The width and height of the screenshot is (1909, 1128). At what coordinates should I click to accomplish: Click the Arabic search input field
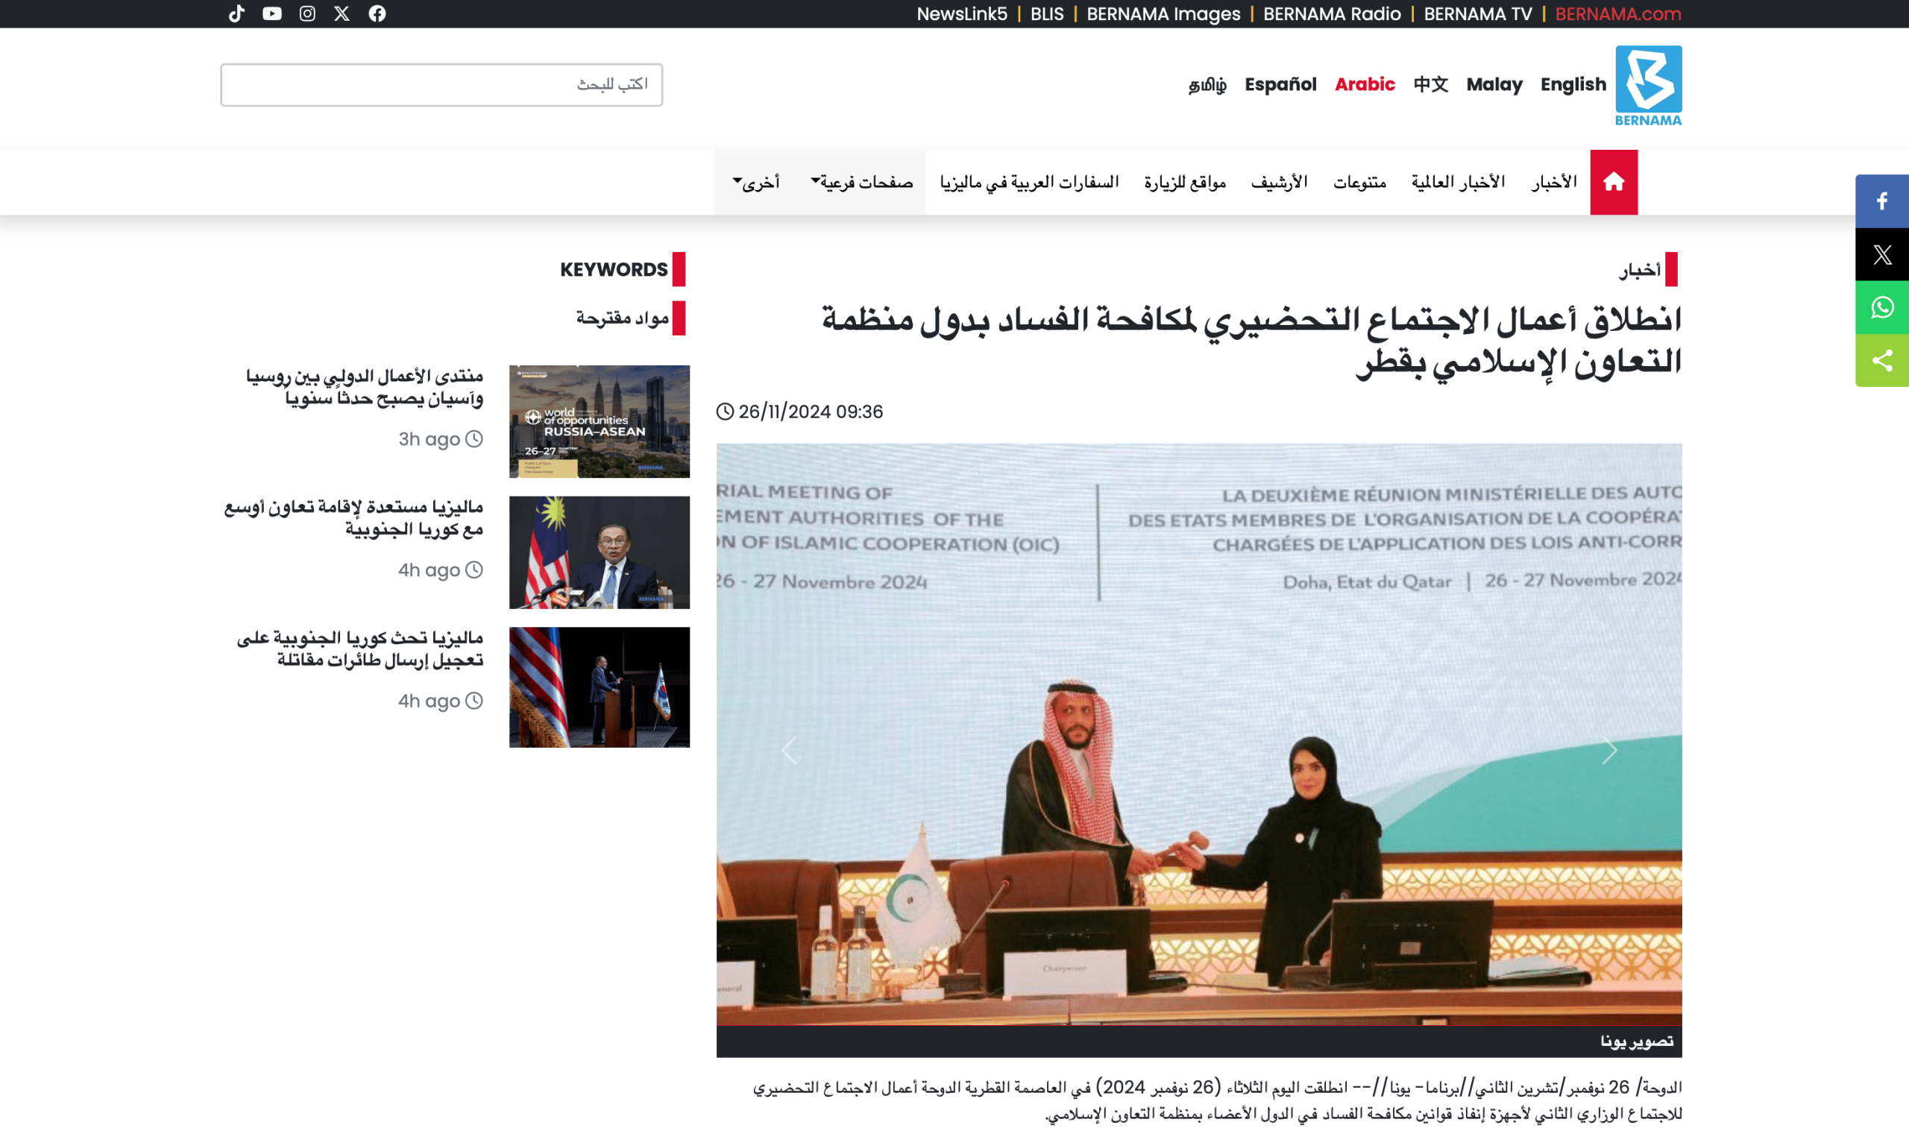441,84
